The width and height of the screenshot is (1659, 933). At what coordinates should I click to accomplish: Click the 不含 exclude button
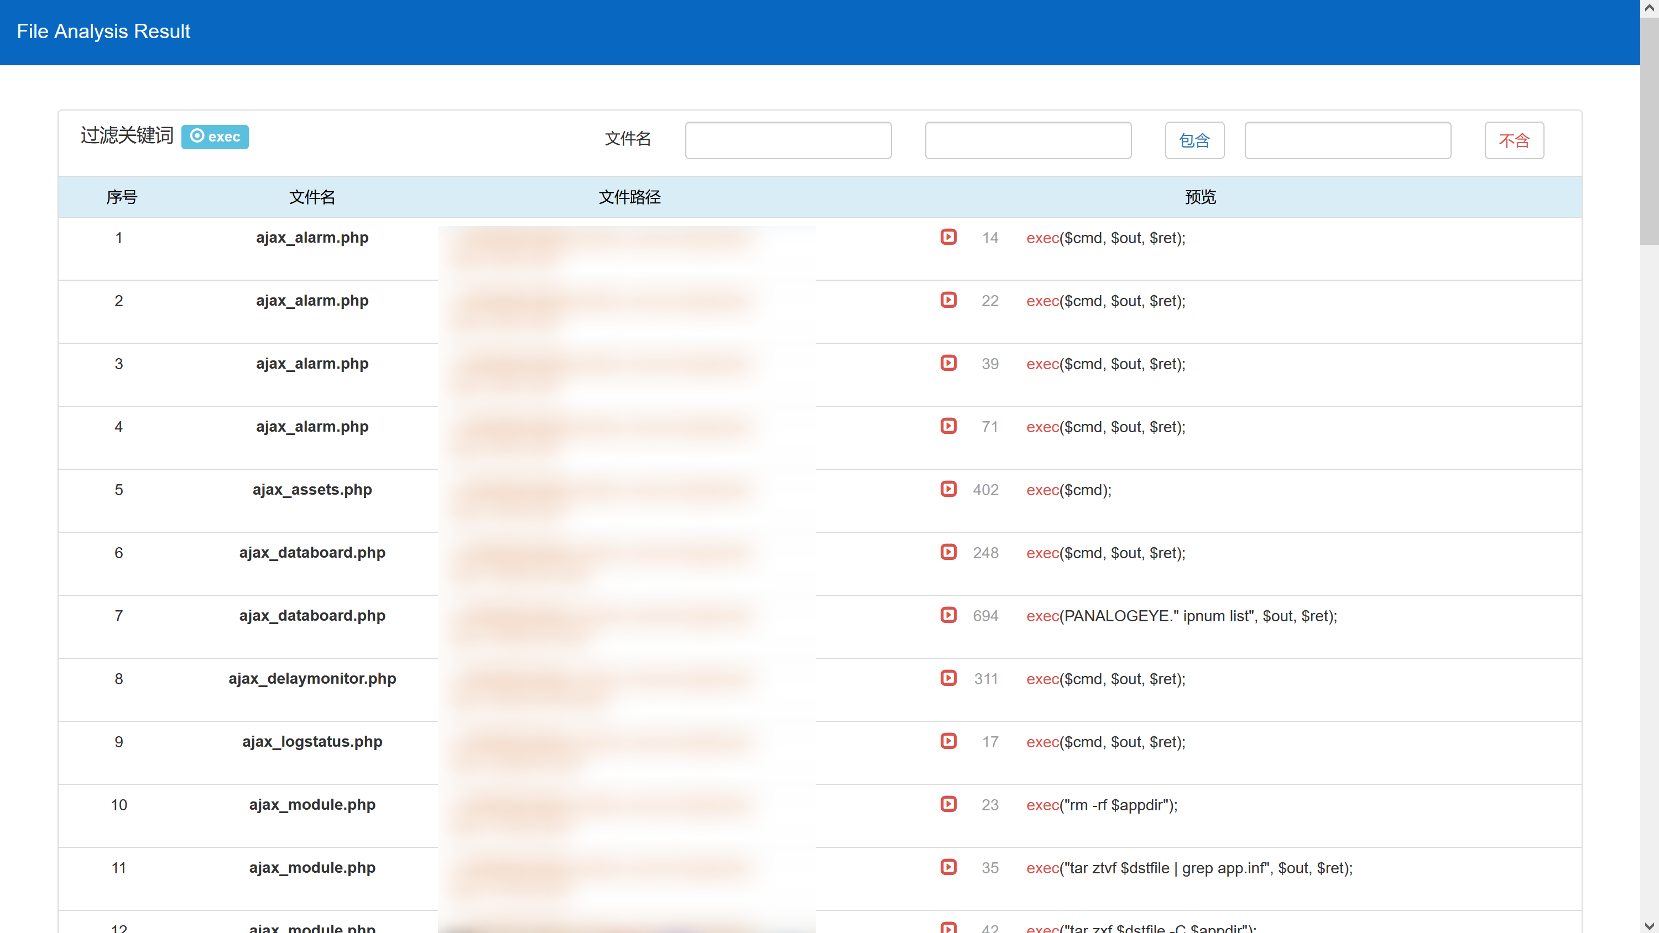1514,140
